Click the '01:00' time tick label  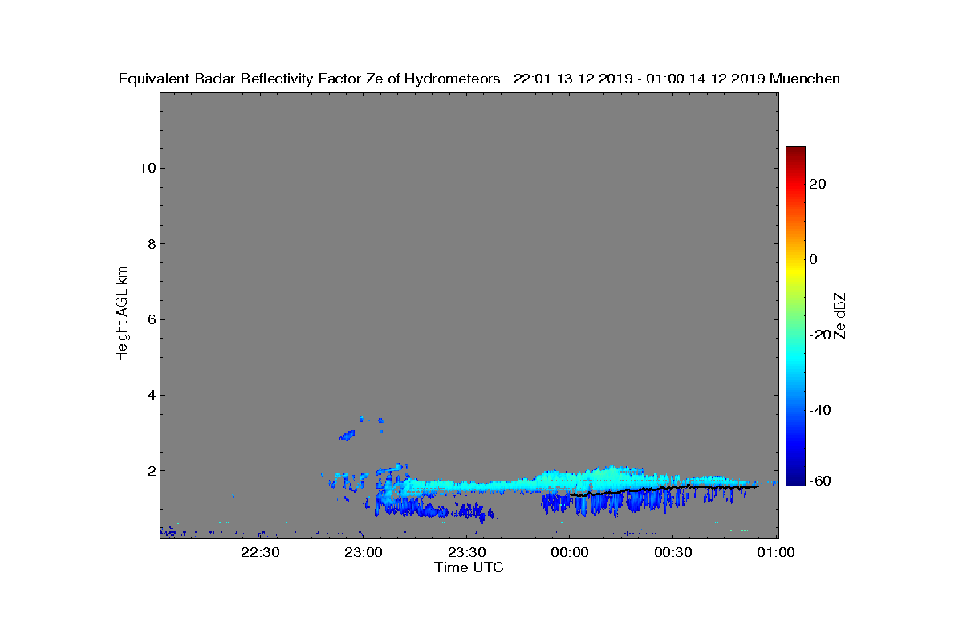[777, 552]
